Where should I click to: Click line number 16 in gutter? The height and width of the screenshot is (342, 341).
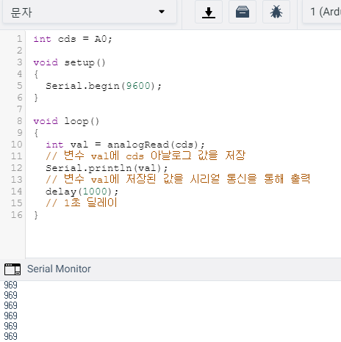tap(16, 215)
